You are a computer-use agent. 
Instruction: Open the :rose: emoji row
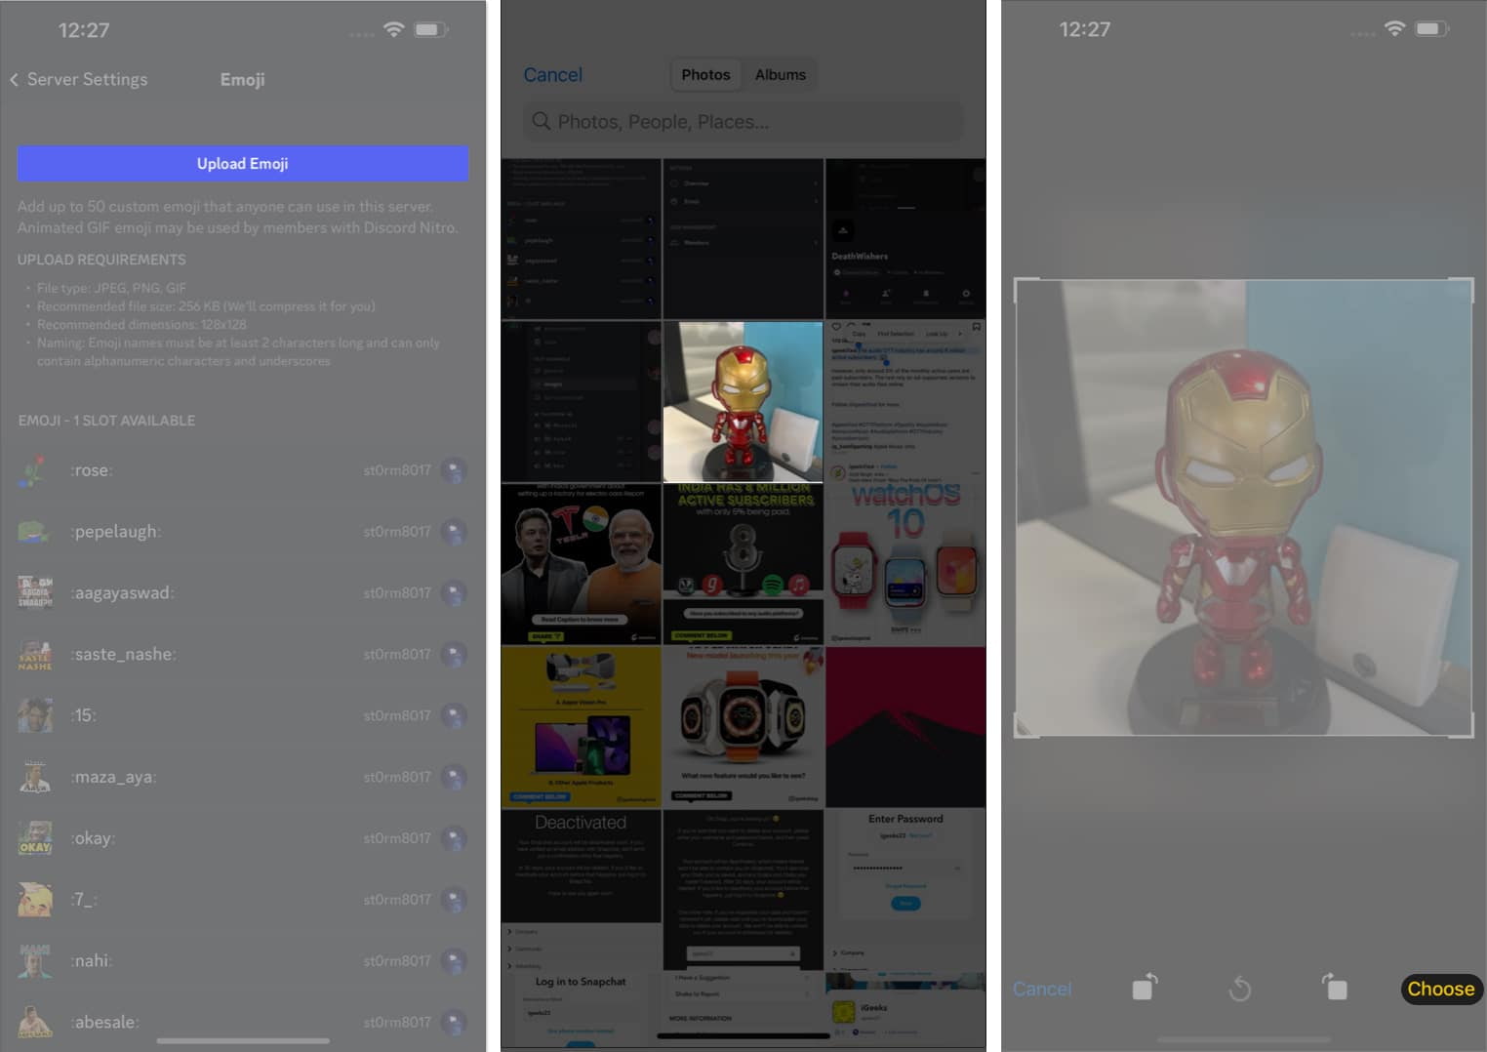tap(243, 470)
